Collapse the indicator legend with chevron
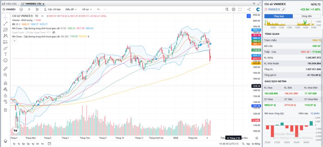This screenshot has width=323, height=147. [15, 41]
